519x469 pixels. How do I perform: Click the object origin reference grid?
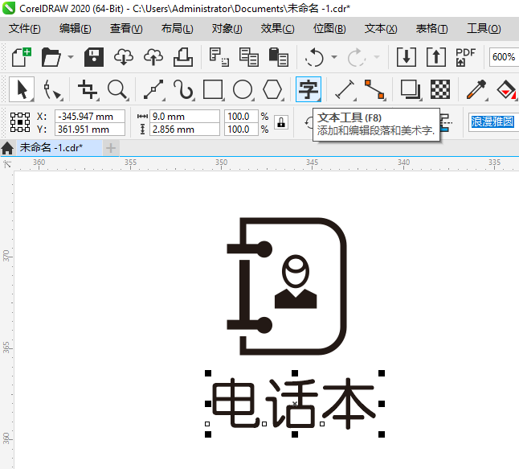tap(20, 122)
